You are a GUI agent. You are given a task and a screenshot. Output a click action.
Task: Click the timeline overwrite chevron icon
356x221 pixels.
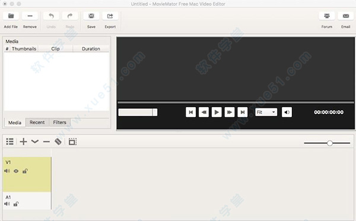[x=35, y=141]
